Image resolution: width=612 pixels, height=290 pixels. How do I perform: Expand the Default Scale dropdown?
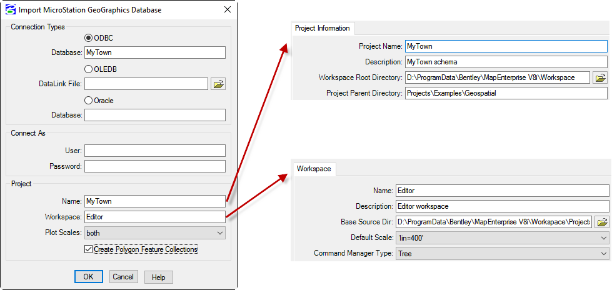[503, 237]
